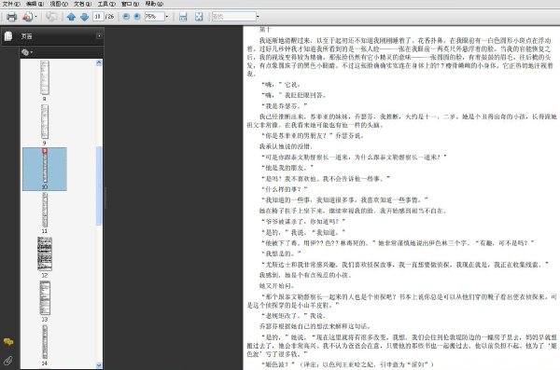The height and width of the screenshot is (370, 560).
Task: Select the page 9 thumbnail
Action: (45, 122)
